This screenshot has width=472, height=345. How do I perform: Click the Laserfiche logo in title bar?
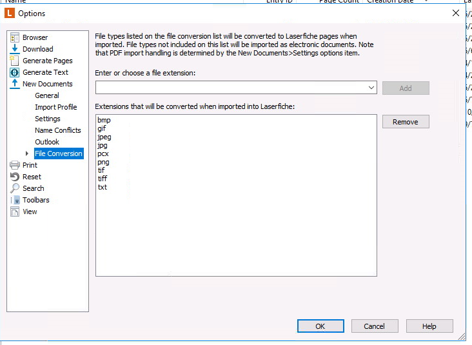(x=10, y=14)
